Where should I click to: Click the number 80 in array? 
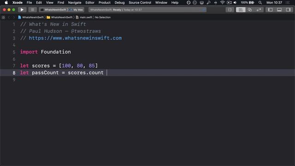coord(80,65)
